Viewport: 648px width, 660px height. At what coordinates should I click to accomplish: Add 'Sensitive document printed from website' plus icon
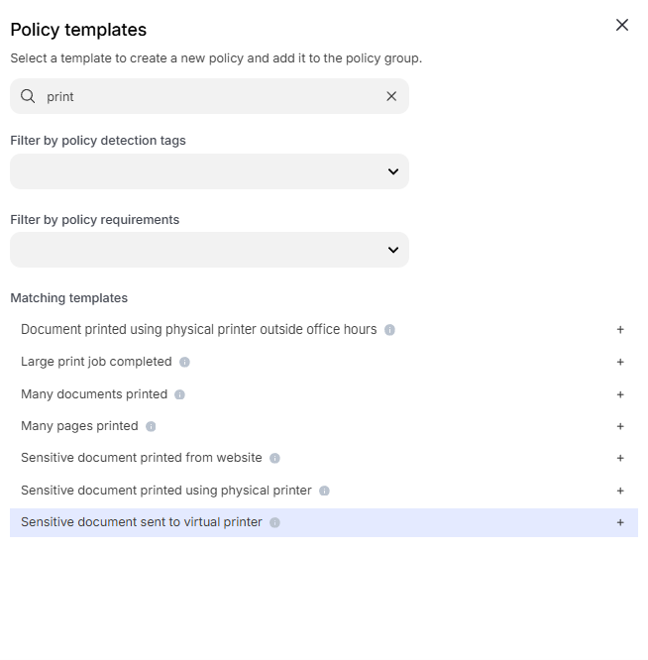click(x=620, y=458)
